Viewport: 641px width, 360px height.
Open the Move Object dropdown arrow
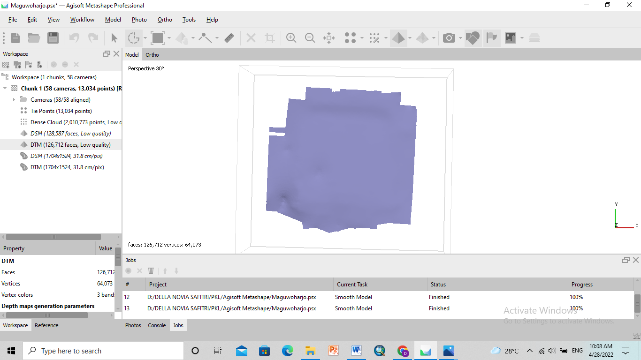click(193, 38)
